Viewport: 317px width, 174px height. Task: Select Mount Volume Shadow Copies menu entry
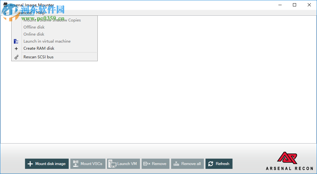click(55, 20)
